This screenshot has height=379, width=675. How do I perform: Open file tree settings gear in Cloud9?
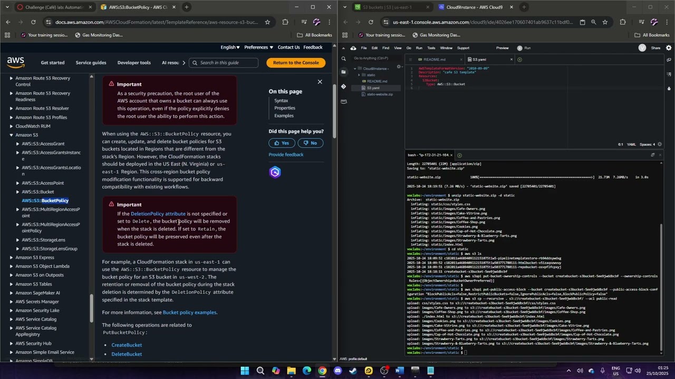(399, 67)
